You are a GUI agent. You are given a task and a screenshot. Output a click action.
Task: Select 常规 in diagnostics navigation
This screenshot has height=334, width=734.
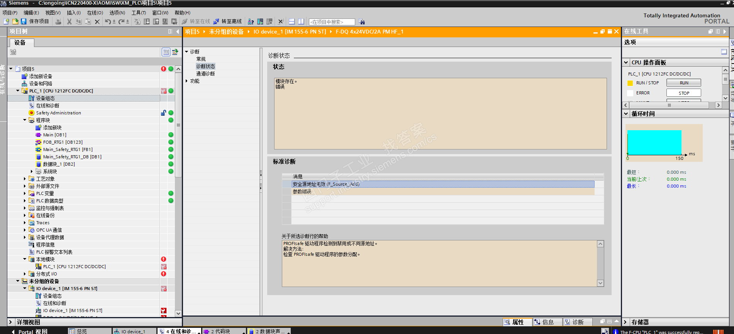(x=201, y=59)
